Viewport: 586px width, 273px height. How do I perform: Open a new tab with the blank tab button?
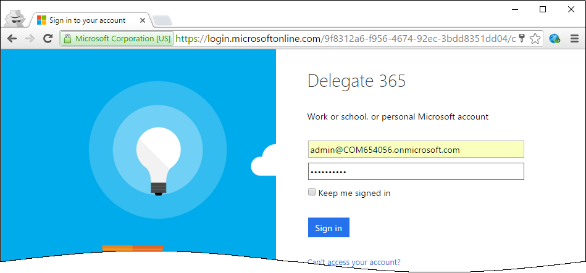(x=163, y=21)
